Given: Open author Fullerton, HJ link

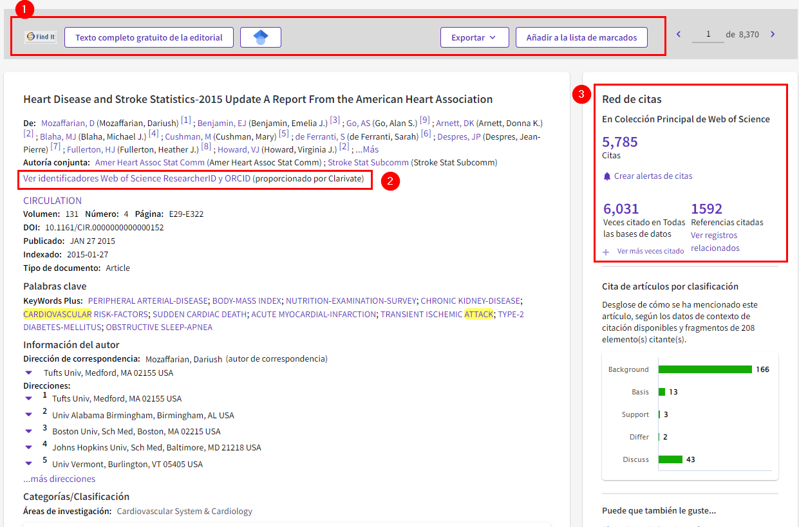Looking at the screenshot, I should tap(91, 149).
